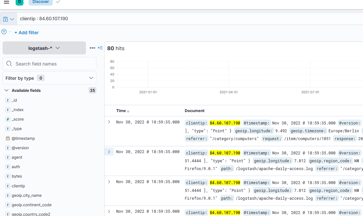Collapse the Available fields section
Screen dimensions: 363x216
[7, 90]
